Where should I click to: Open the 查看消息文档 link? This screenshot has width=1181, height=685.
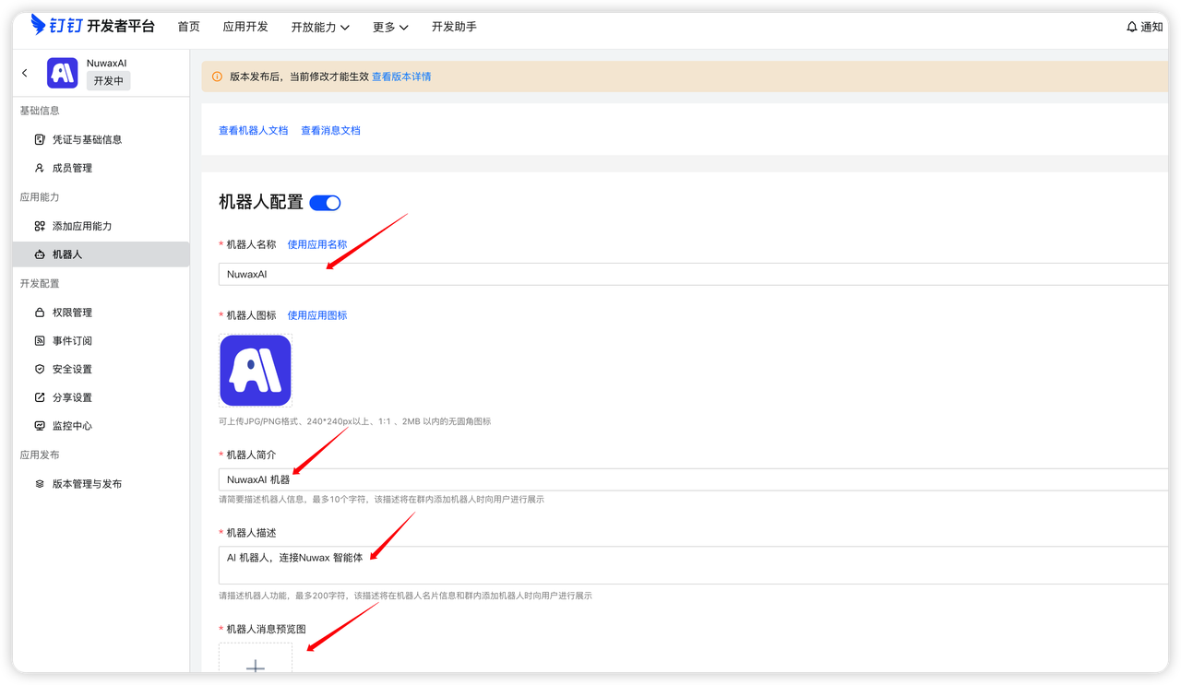tap(330, 131)
